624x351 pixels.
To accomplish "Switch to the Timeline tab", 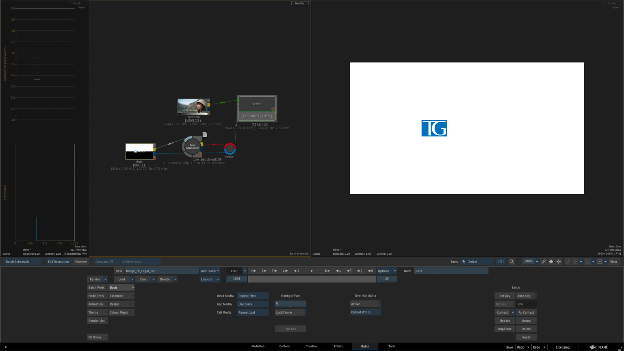I will pyautogui.click(x=312, y=347).
